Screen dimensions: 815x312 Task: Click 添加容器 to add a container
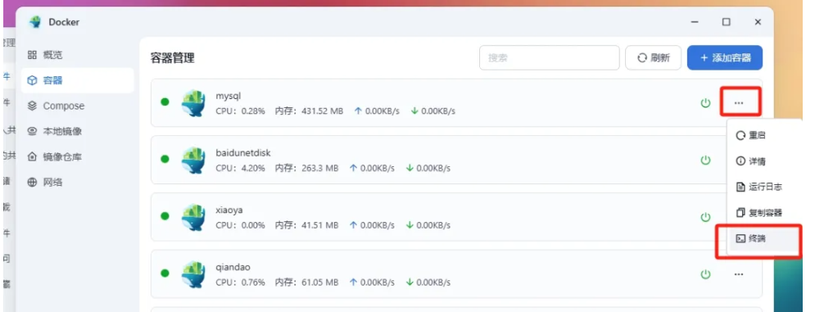click(725, 57)
